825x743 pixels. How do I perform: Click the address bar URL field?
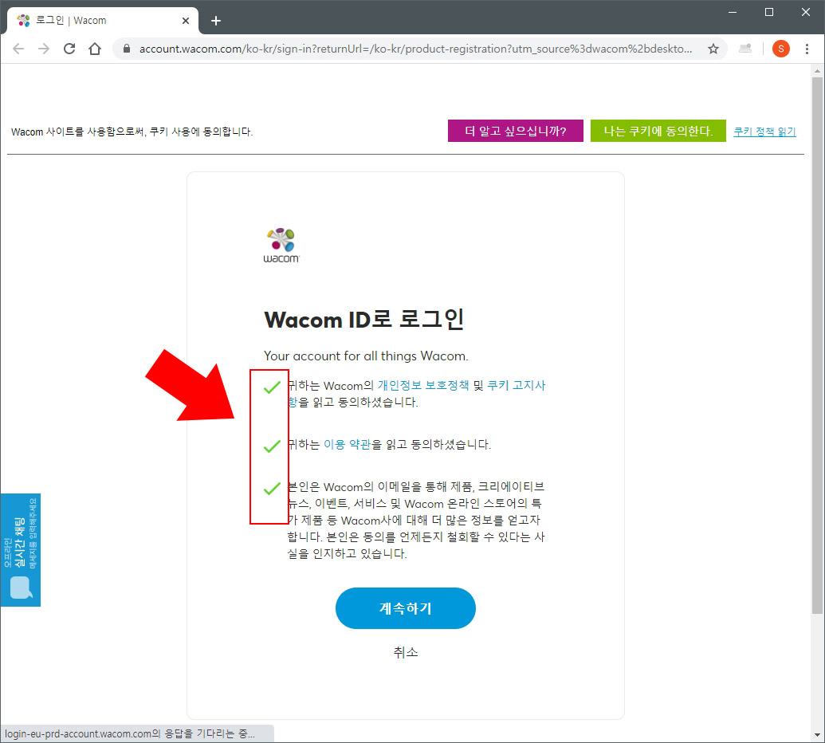415,49
